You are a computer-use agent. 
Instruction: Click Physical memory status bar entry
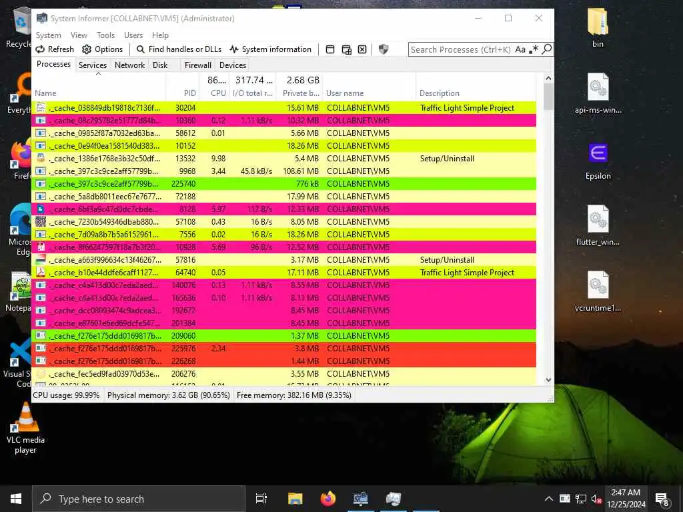click(169, 395)
